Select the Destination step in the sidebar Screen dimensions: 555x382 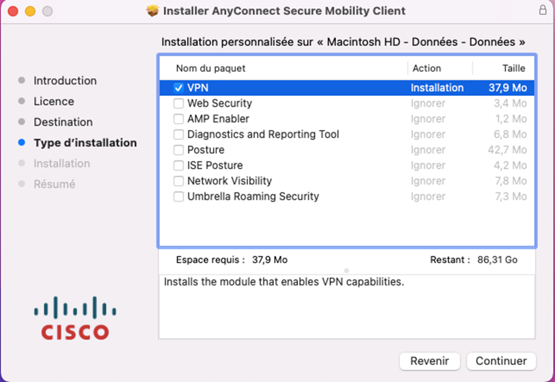(63, 122)
